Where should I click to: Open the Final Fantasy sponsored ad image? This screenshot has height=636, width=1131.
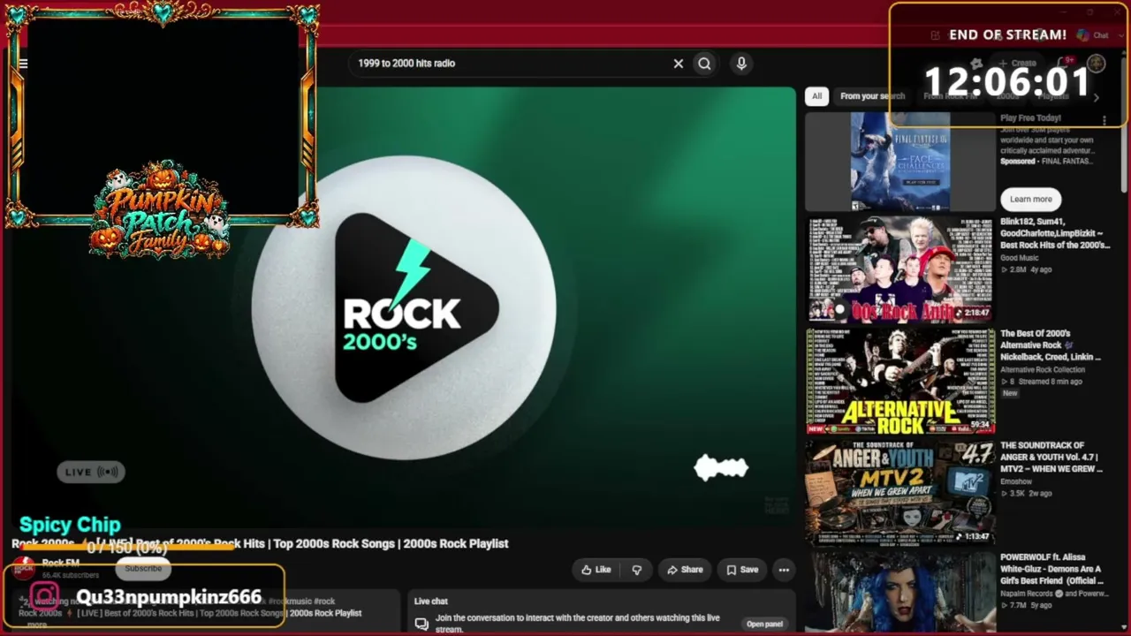[x=900, y=162]
